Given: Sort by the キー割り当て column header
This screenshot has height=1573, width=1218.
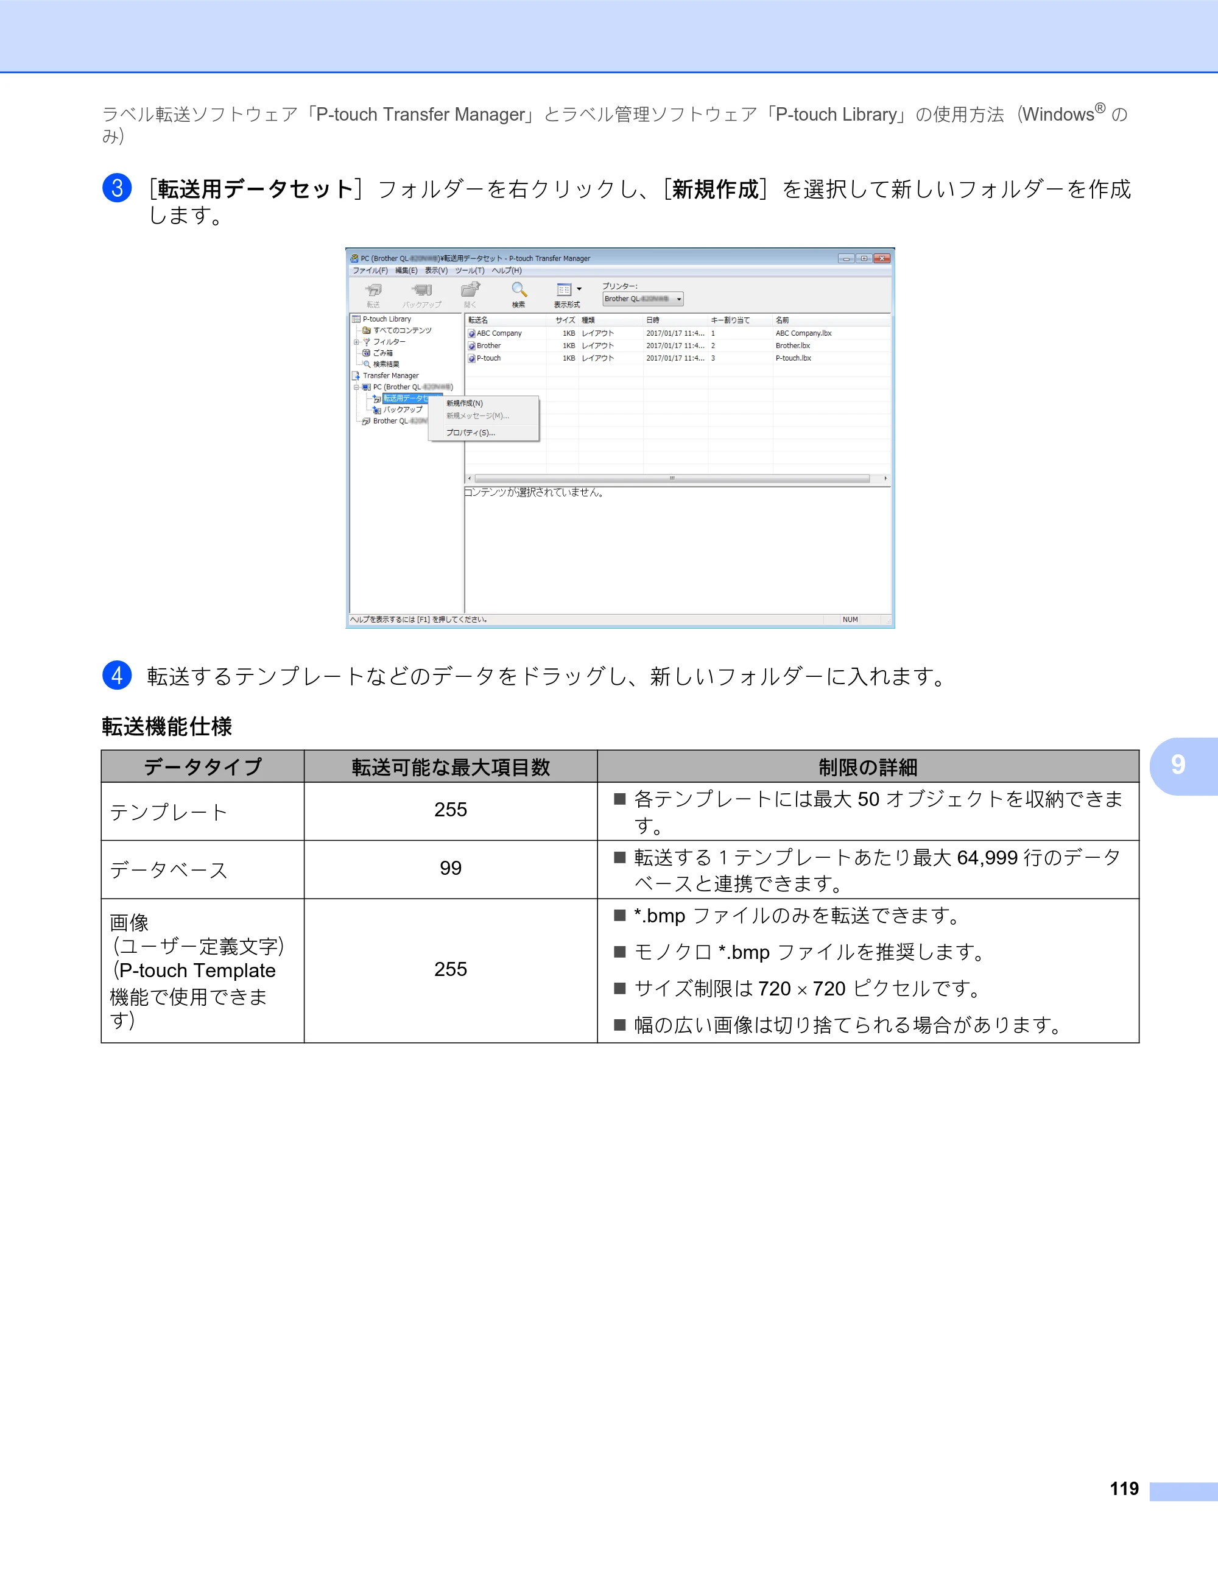Looking at the screenshot, I should 740,320.
